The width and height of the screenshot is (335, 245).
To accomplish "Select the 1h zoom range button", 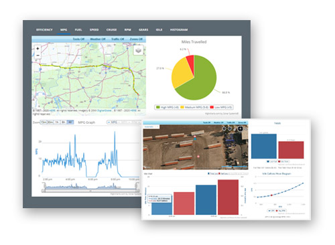I will [x=57, y=122].
